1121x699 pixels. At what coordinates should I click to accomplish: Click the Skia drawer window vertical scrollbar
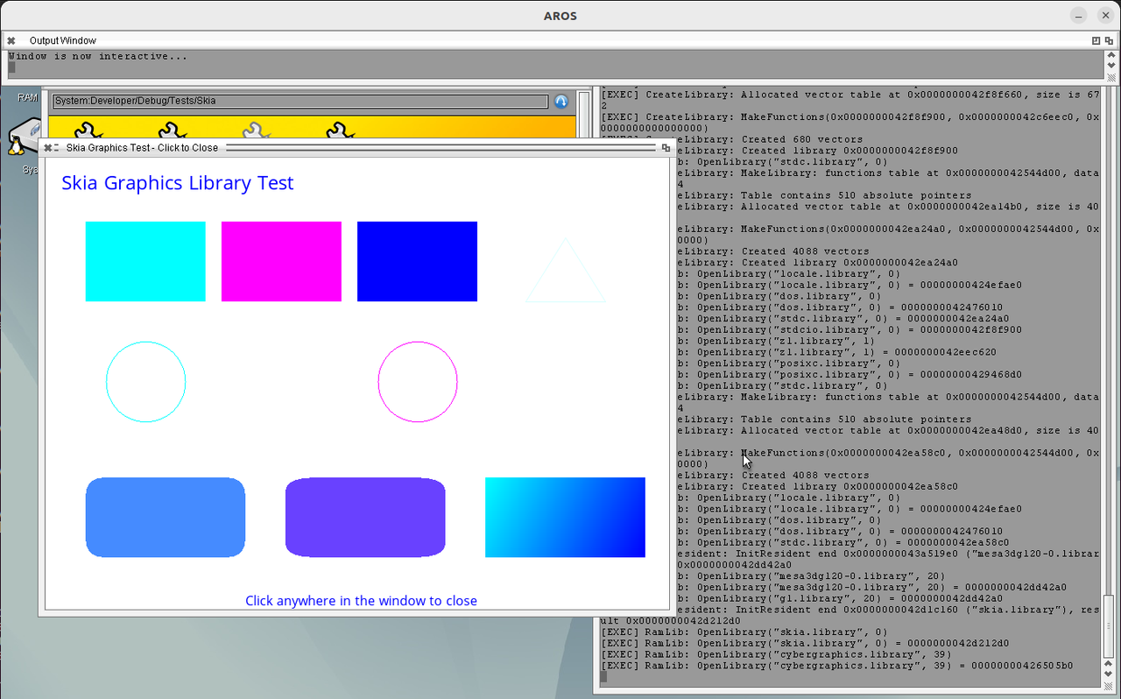(584, 114)
